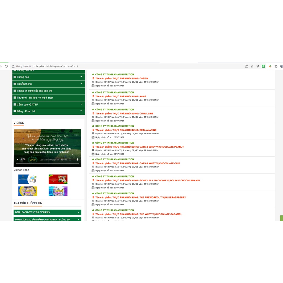
Task: Click chevron on 'DANH SÁCH CƠ SỞ ĐỦ ĐIỀU KIỆN'
Action: pyautogui.click(x=78, y=212)
